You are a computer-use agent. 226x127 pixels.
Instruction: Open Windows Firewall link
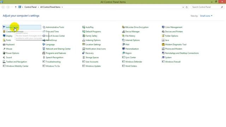tap(173, 62)
